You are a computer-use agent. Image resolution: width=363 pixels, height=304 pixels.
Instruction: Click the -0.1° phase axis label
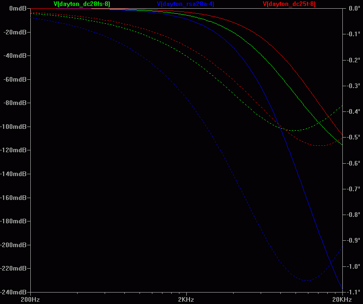353,34
